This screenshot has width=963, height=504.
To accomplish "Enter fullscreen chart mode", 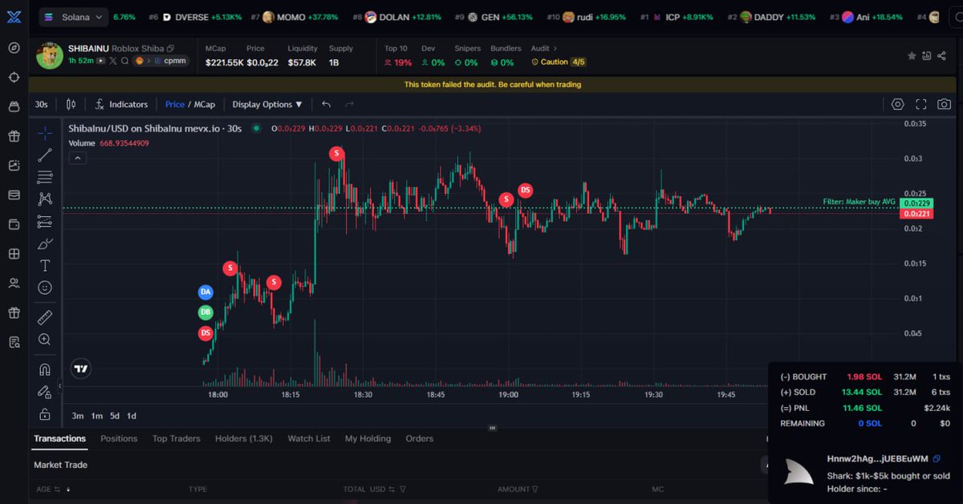I will pos(921,104).
